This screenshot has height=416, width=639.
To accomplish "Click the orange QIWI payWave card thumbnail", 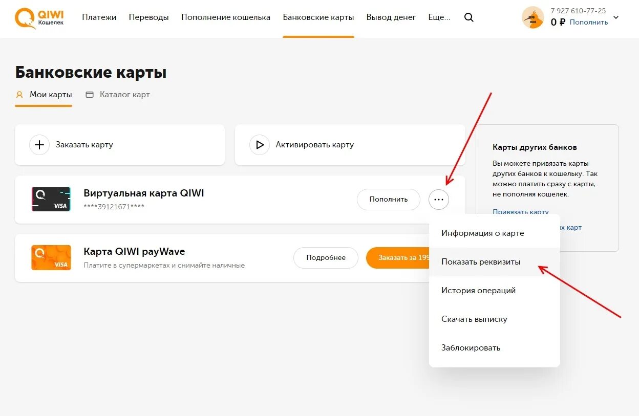I will [51, 257].
